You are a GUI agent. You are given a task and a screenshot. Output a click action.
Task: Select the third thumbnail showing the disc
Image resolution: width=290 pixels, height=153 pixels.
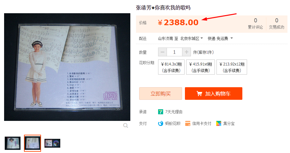pyautogui.click(x=52, y=143)
